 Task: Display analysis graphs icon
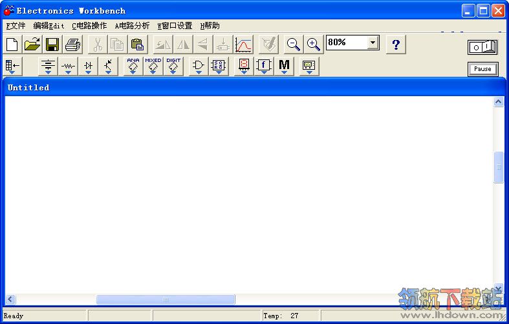click(243, 45)
